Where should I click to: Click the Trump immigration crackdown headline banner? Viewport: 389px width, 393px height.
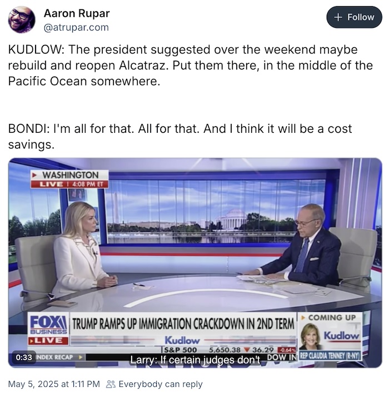(x=183, y=324)
